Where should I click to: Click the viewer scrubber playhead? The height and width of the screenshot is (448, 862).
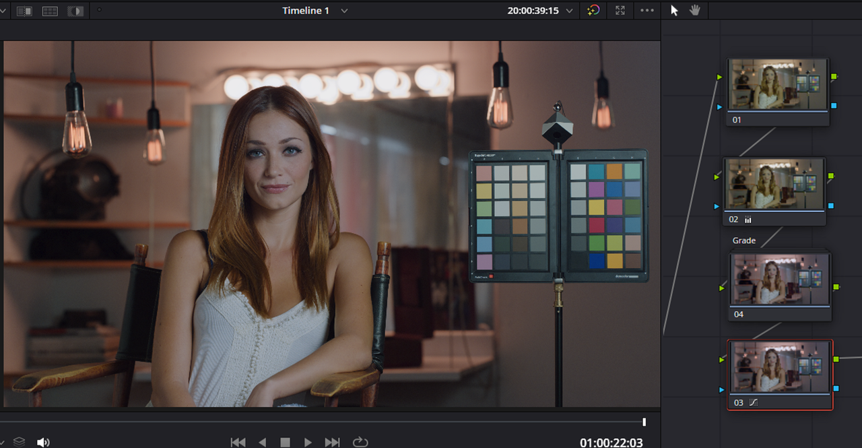click(x=644, y=422)
